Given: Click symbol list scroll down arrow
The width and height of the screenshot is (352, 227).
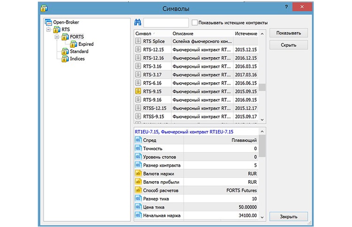Looking at the screenshot, I should click(262, 120).
